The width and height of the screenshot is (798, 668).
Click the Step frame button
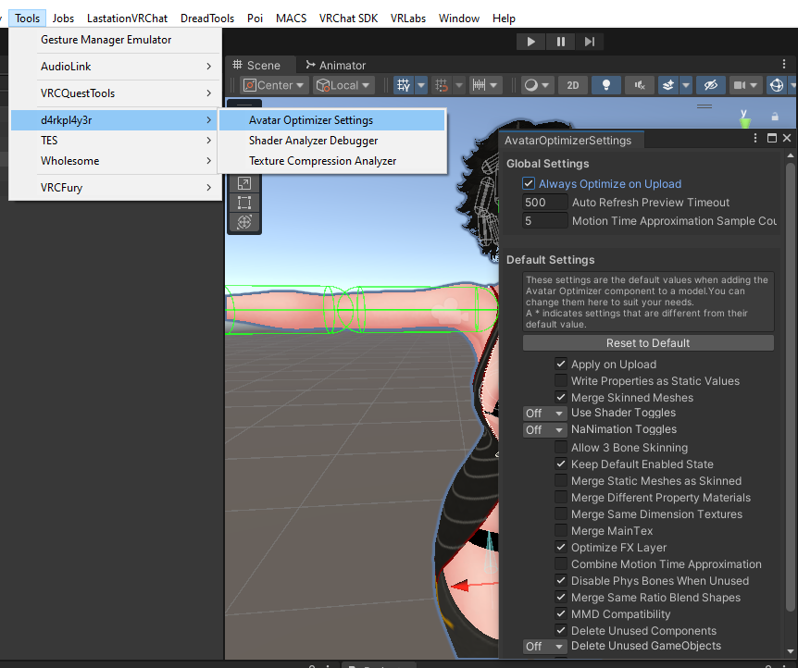tap(590, 42)
